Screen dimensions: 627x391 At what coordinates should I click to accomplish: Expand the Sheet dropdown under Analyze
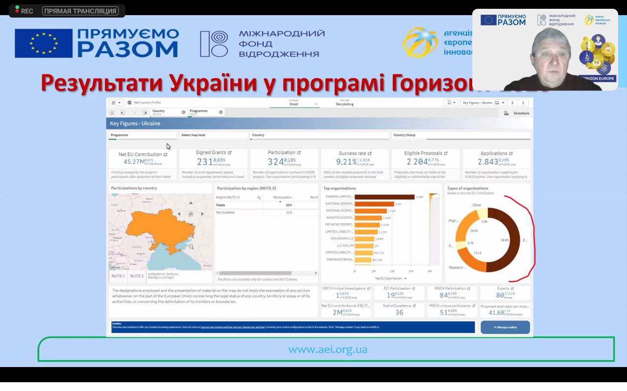click(x=316, y=104)
